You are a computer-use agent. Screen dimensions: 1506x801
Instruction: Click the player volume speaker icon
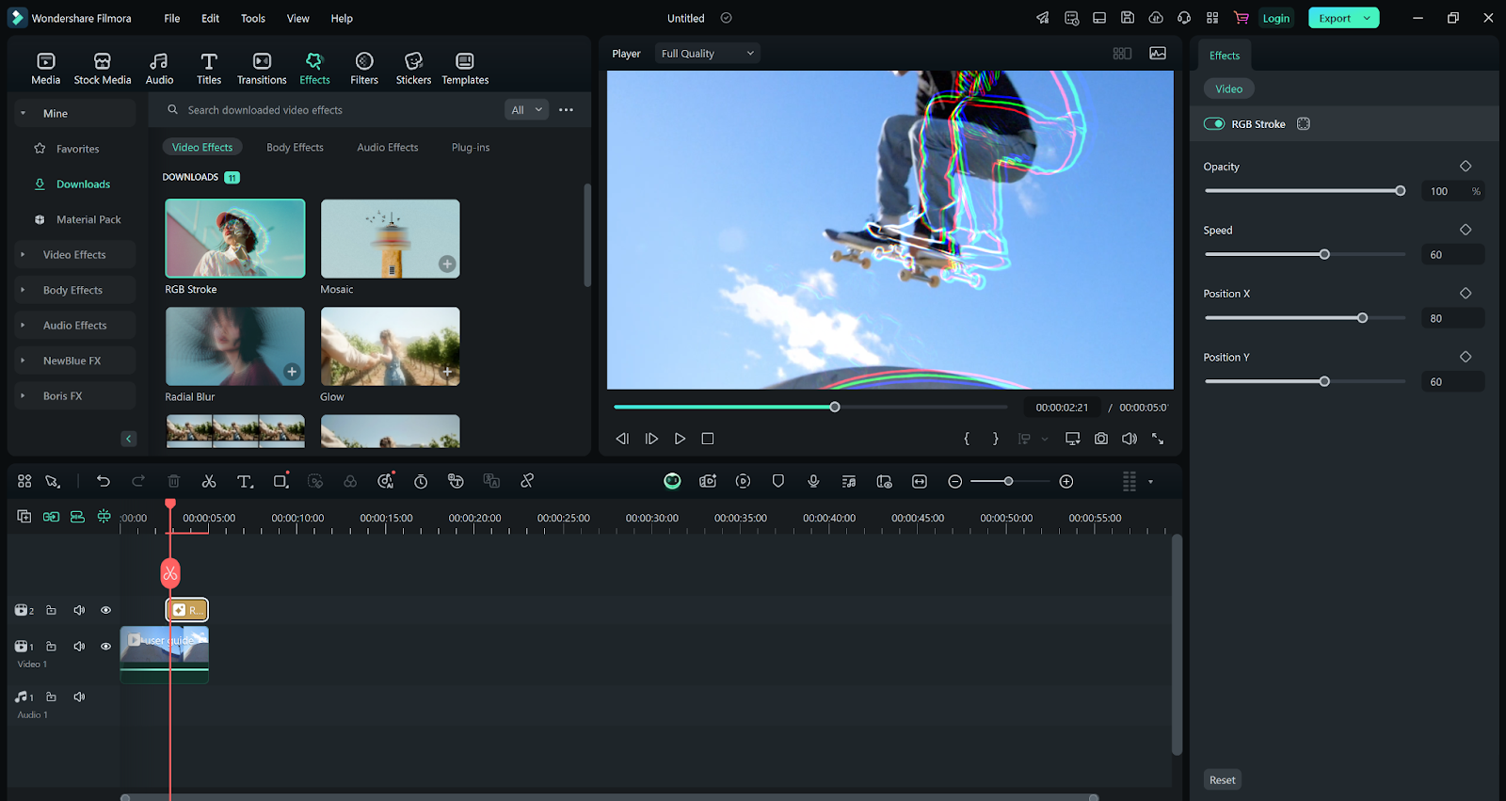[x=1129, y=439]
